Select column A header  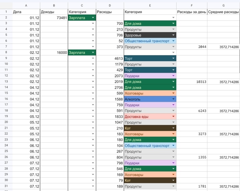[26, 5]
